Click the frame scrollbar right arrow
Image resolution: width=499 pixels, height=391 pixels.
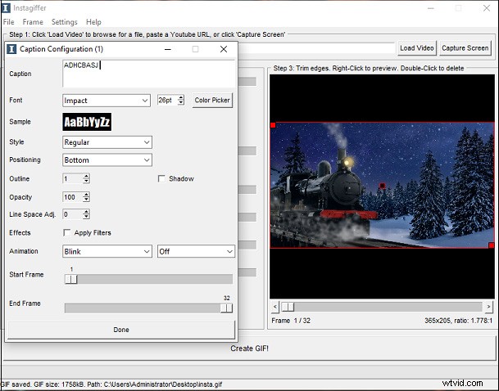pos(488,307)
